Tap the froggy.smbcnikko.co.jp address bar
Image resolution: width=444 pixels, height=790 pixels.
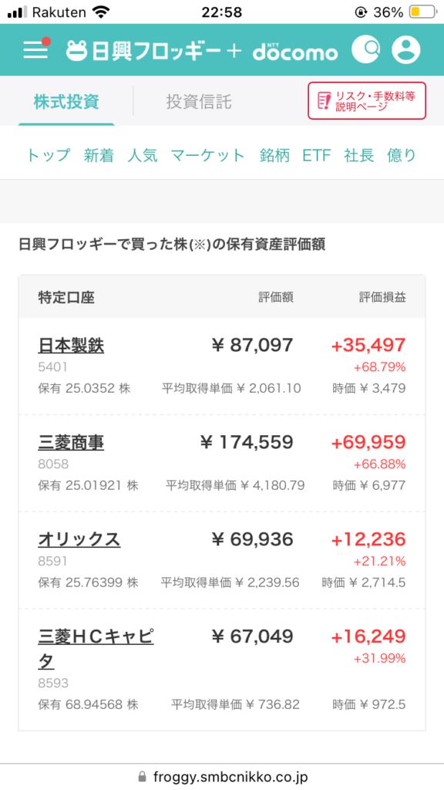[227, 775]
